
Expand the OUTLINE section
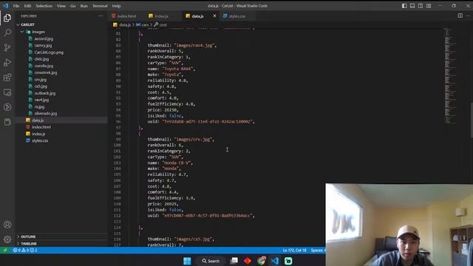pyautogui.click(x=61, y=236)
